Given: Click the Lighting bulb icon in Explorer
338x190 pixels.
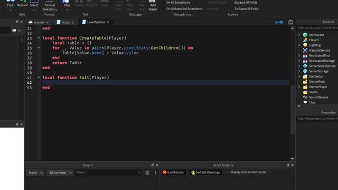Looking at the screenshot, I should (x=305, y=45).
